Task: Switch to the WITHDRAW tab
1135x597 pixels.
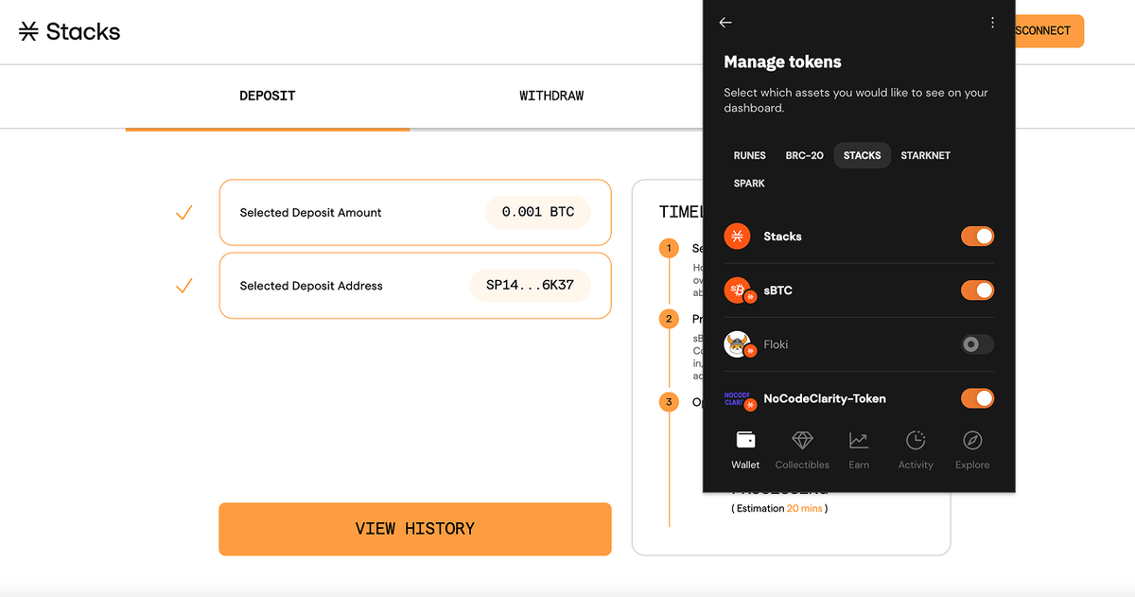Action: 551,96
